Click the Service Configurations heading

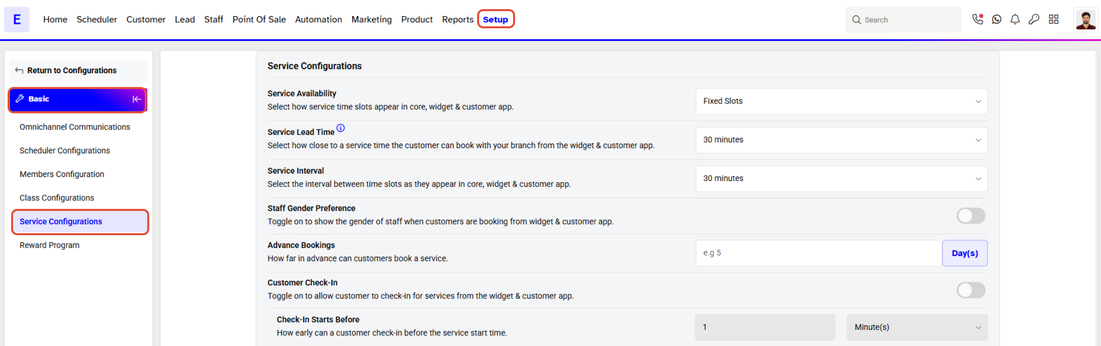tap(315, 66)
